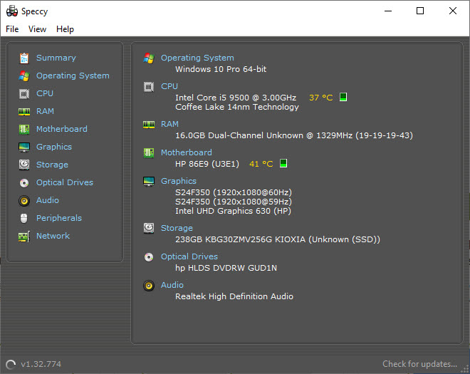The image size is (470, 374).
Task: Click the CPU chip icon in sidebar
Action: [24, 94]
